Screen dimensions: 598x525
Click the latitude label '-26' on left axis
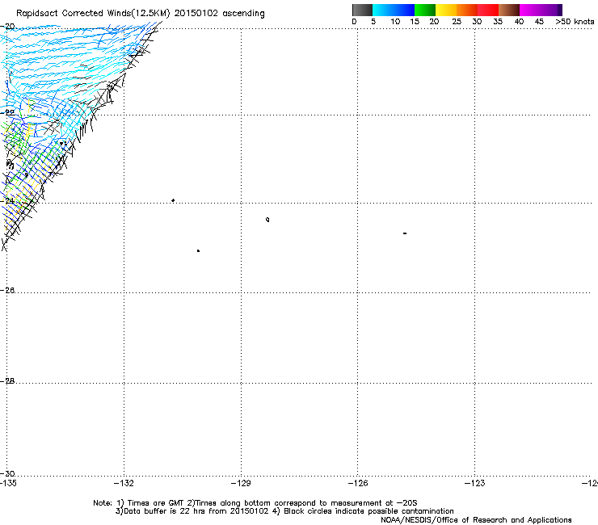click(x=7, y=291)
